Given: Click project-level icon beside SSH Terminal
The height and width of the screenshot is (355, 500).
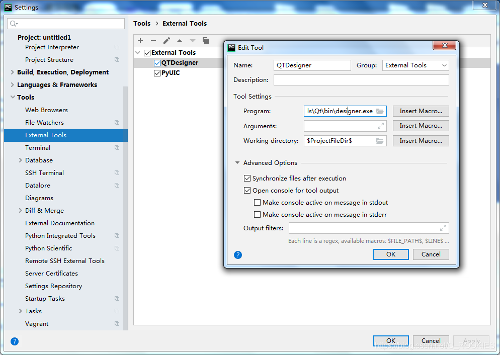Looking at the screenshot, I should click(117, 173).
